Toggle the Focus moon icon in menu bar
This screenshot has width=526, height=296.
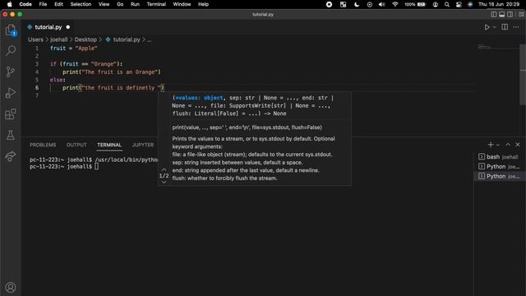pyautogui.click(x=357, y=4)
